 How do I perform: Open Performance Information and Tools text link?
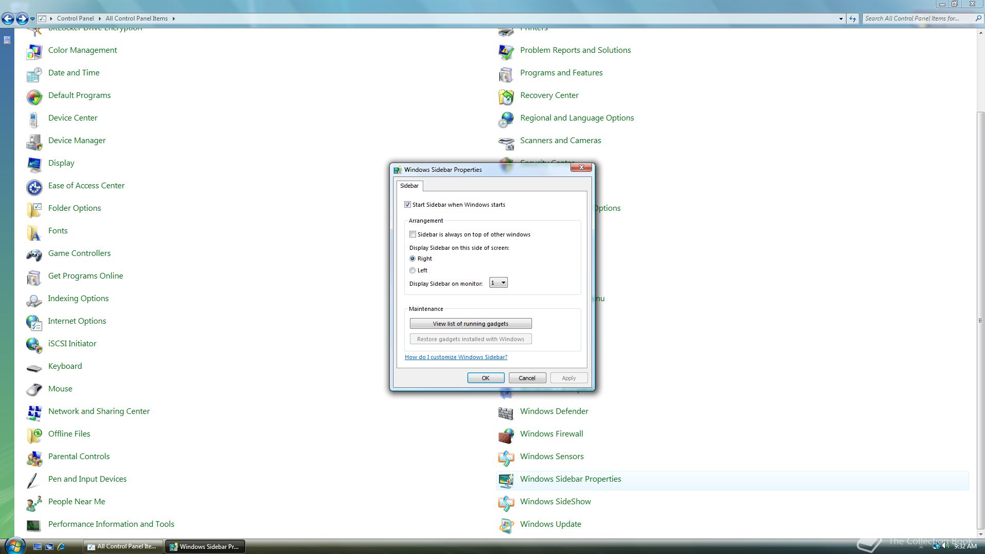click(x=111, y=524)
